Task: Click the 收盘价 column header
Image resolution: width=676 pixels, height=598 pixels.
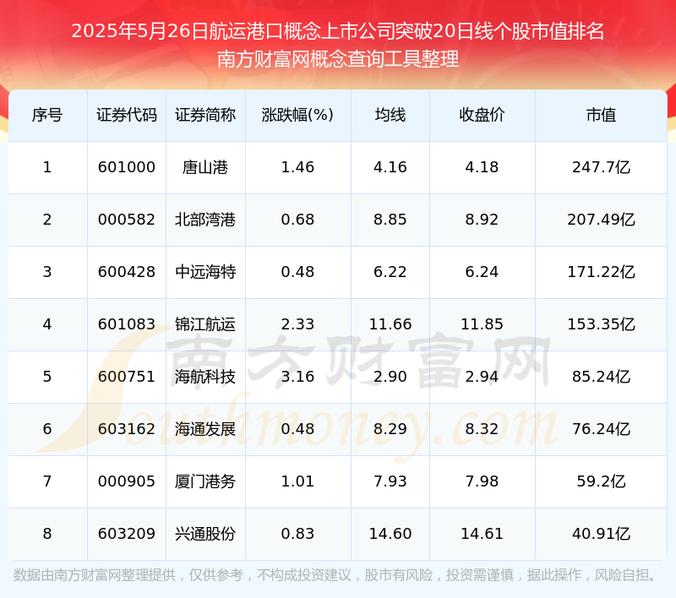Action: click(x=482, y=115)
